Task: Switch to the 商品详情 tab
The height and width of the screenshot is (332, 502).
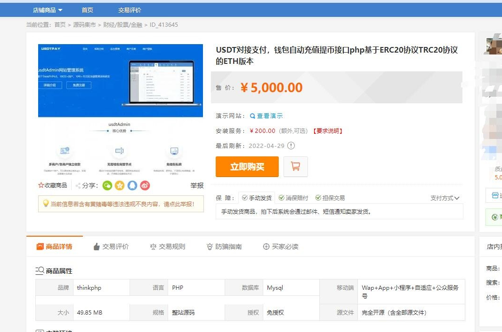Action: [55, 247]
